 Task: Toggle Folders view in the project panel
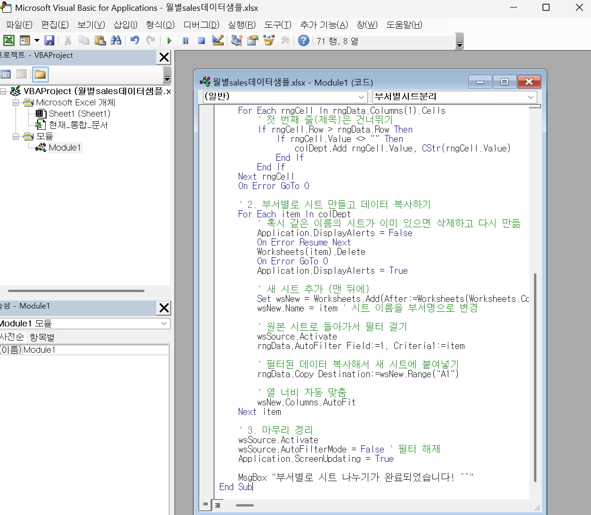tap(40, 74)
